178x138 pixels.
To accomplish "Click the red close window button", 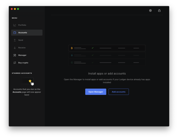I will point(12,9).
